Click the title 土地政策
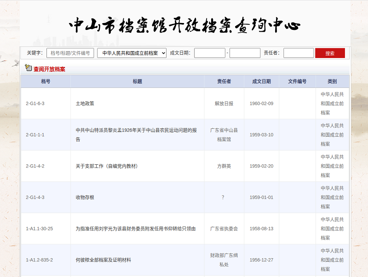 [85, 104]
